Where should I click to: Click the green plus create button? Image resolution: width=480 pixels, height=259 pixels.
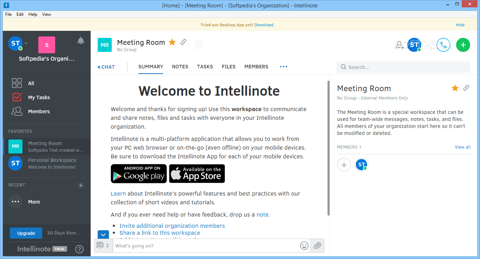pos(463,45)
